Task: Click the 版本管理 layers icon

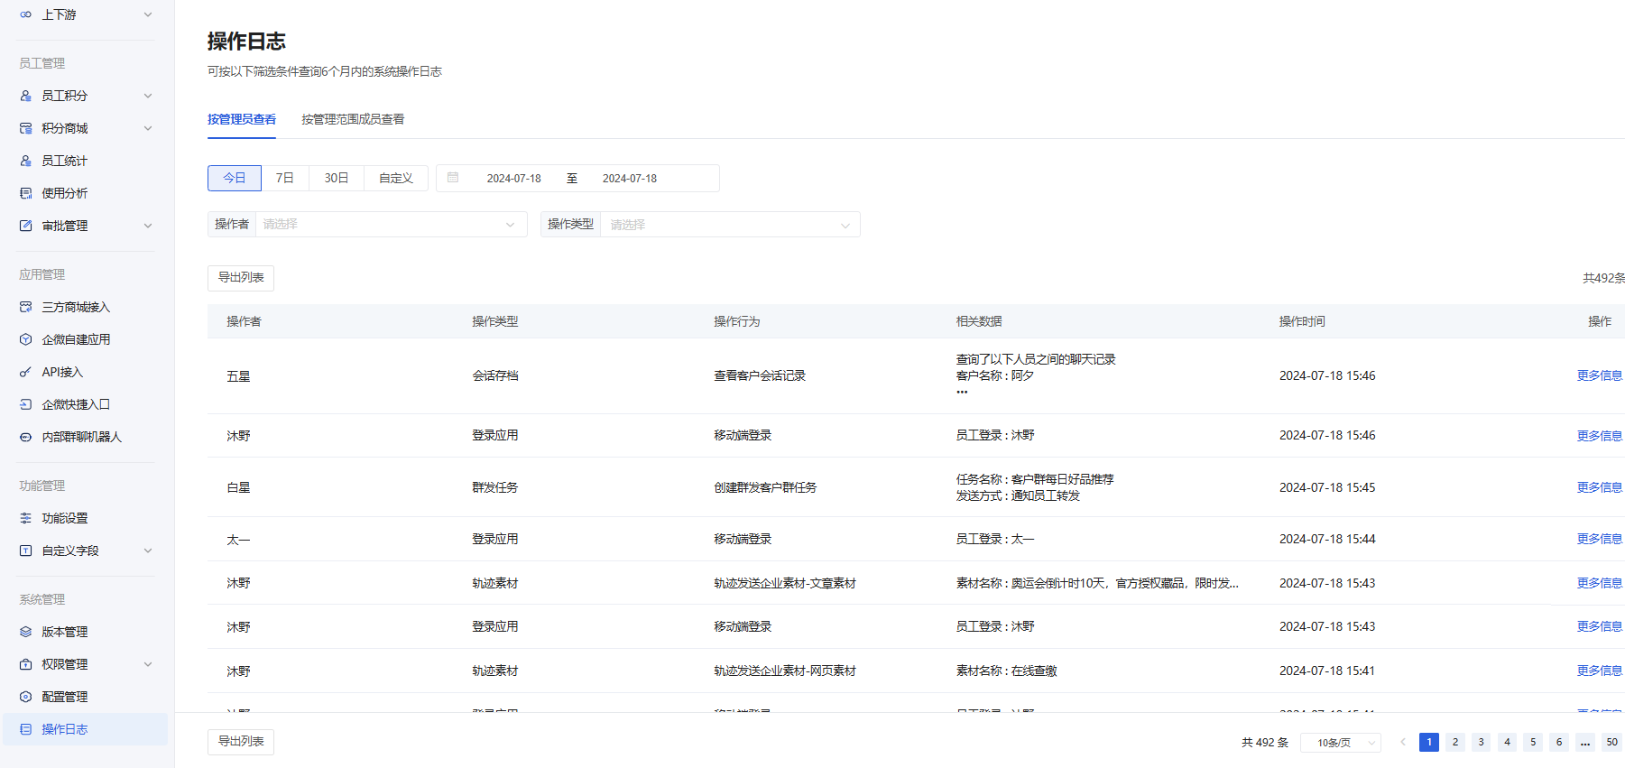Action: [25, 632]
